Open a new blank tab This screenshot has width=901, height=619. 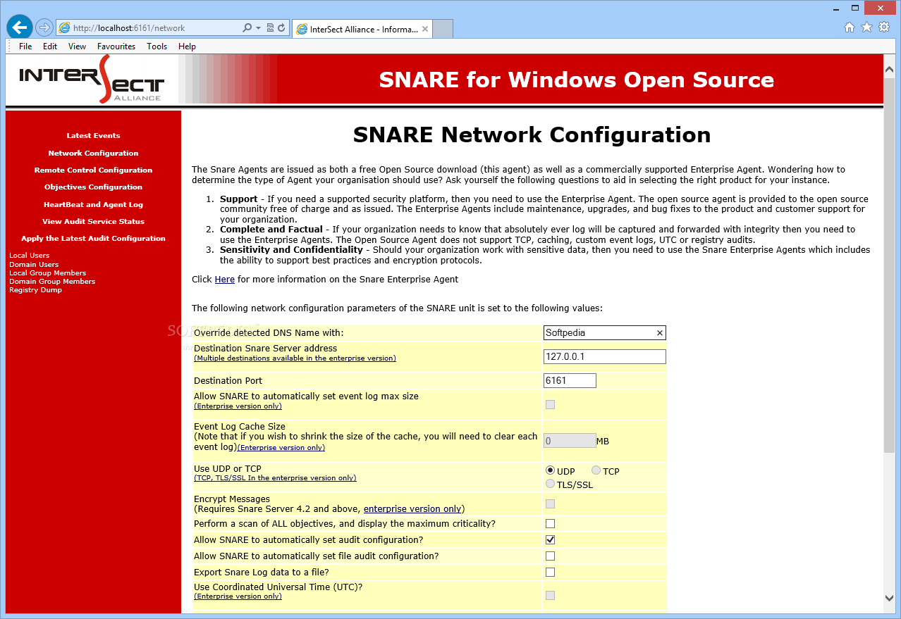click(442, 29)
